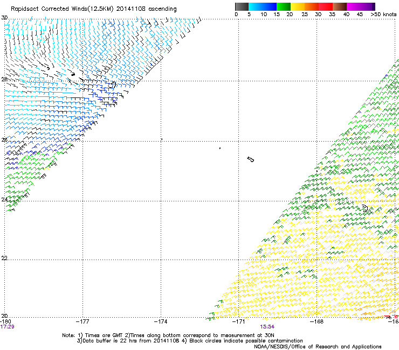This screenshot has width=399, height=350.
Task: Click the '15' label under the color scale
Action: tap(277, 14)
